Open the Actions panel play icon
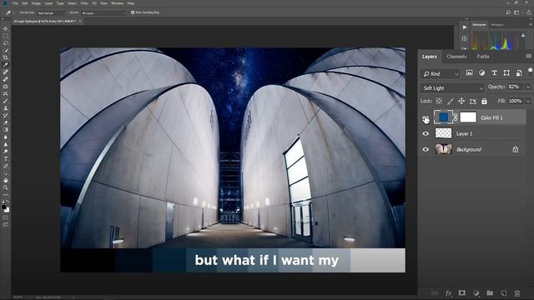Screen dimensions: 534x300 (x=465, y=27)
